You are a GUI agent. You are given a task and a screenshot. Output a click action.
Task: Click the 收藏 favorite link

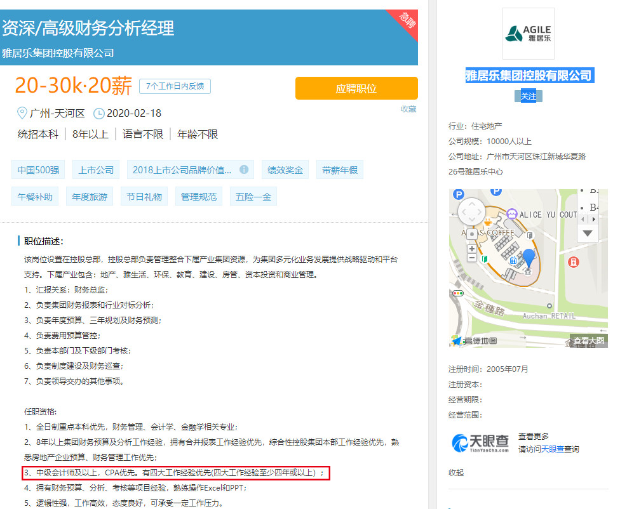[408, 109]
